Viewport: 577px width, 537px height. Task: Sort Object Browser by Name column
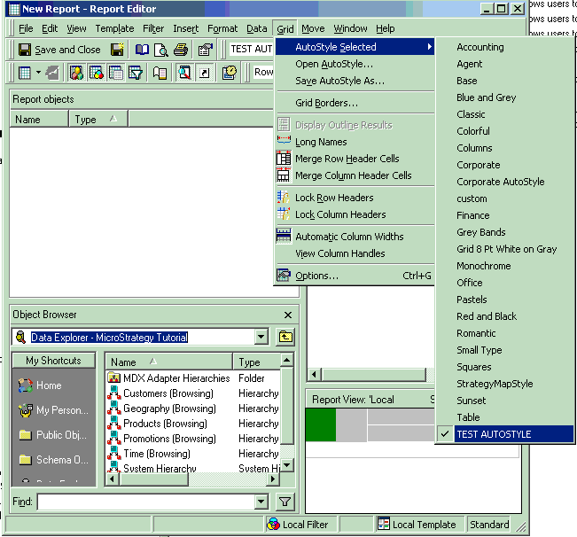(168, 362)
